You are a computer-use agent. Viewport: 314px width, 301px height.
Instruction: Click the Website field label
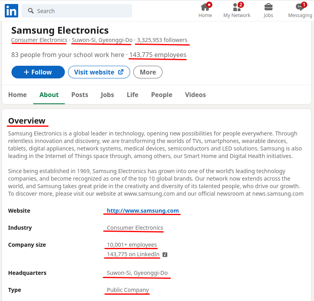click(19, 211)
